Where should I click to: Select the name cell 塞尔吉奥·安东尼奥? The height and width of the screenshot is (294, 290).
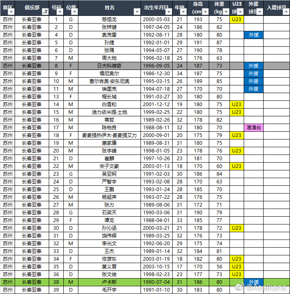point(109,81)
